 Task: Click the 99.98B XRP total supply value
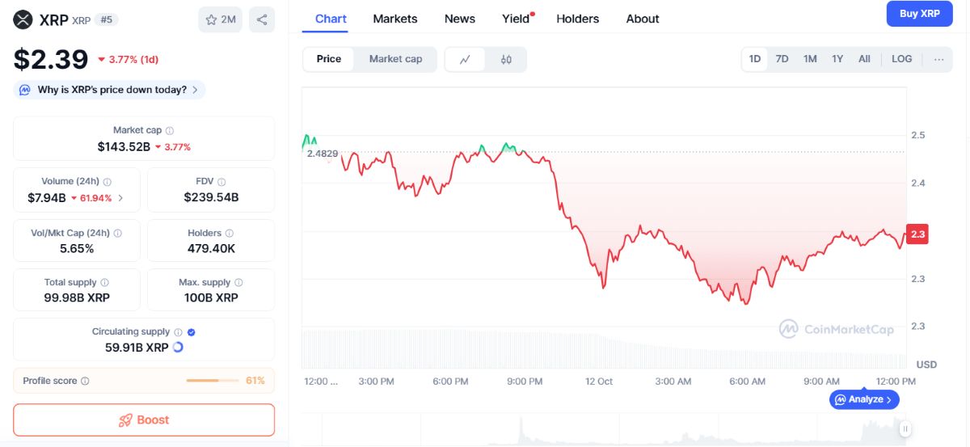(77, 297)
